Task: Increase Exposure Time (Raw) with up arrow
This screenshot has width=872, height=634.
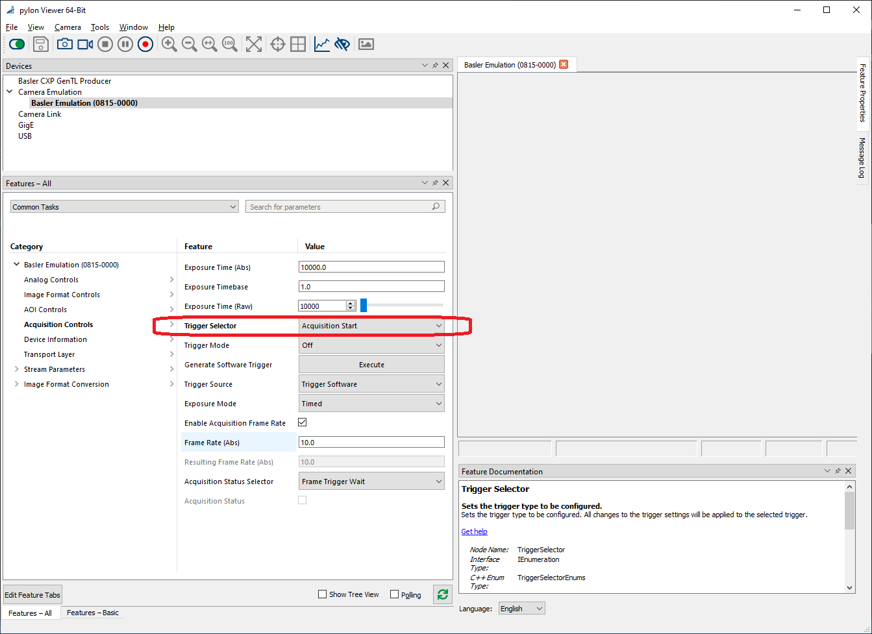Action: 351,303
